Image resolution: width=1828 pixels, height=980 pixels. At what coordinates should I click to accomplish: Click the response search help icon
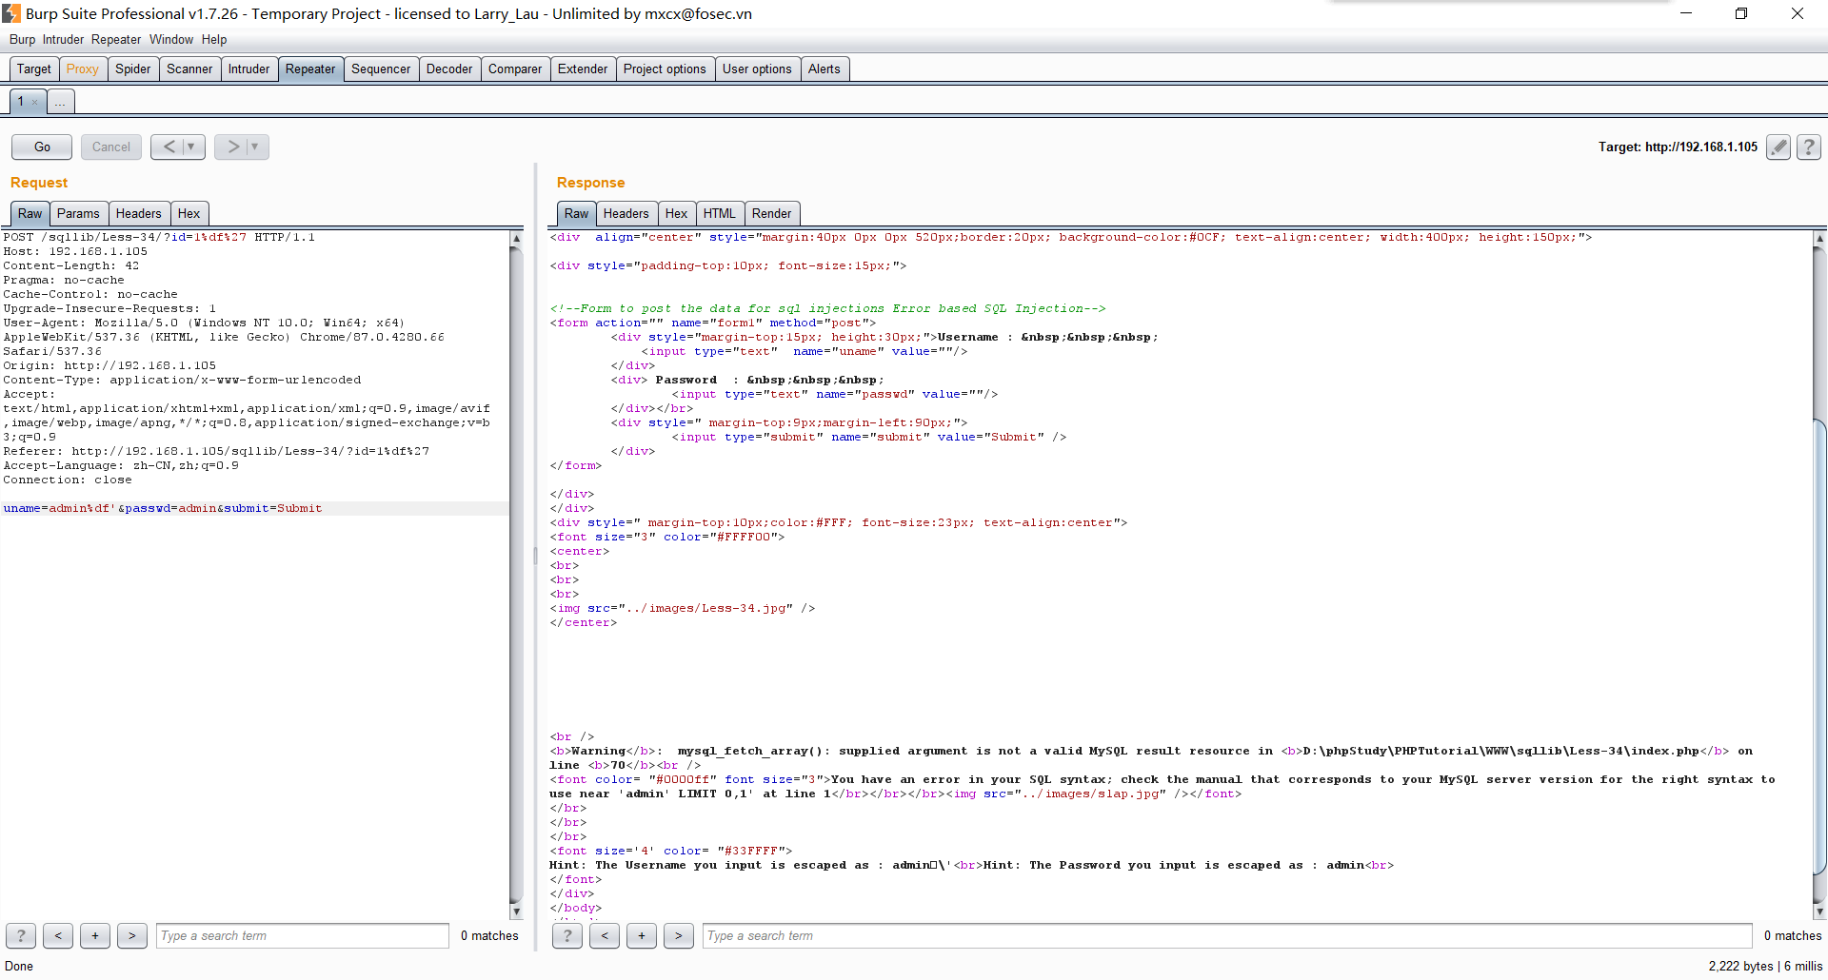point(567,935)
